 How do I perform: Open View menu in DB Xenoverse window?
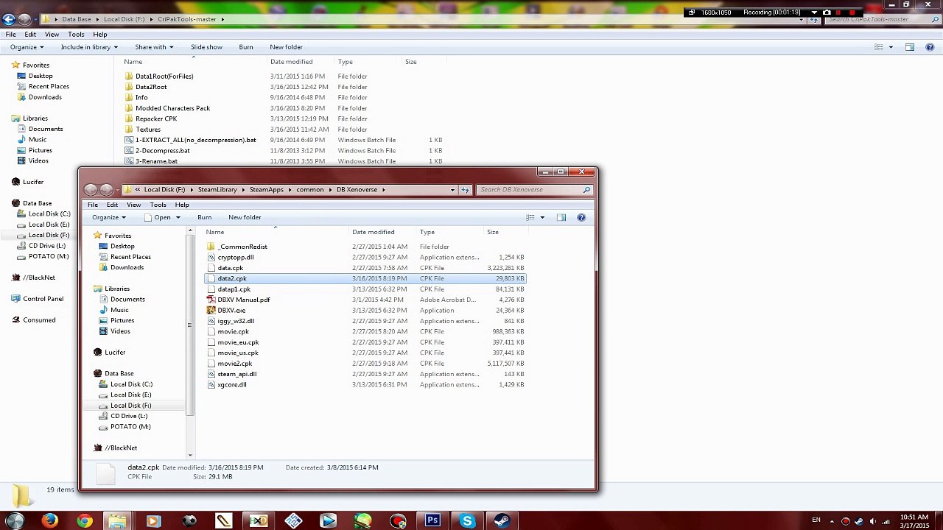tap(133, 205)
